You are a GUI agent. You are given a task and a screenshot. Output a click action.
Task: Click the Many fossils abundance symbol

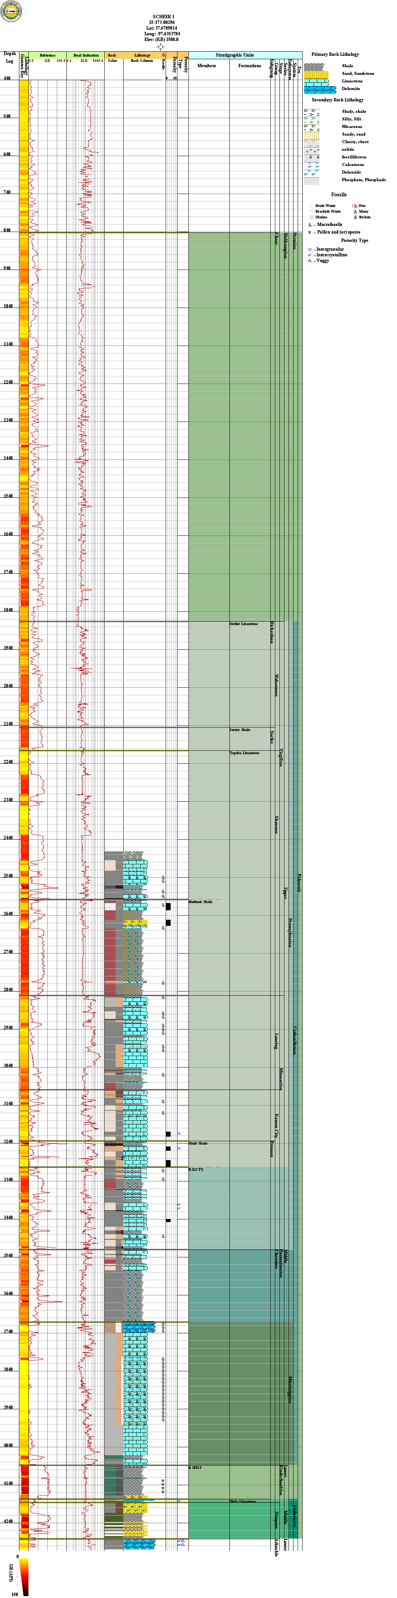coord(355,212)
